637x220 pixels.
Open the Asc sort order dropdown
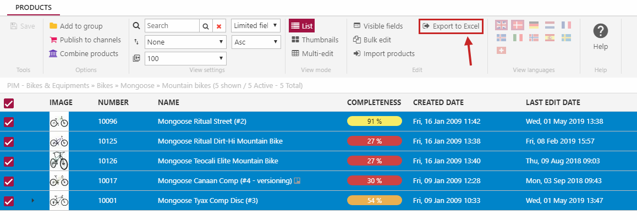(x=256, y=42)
